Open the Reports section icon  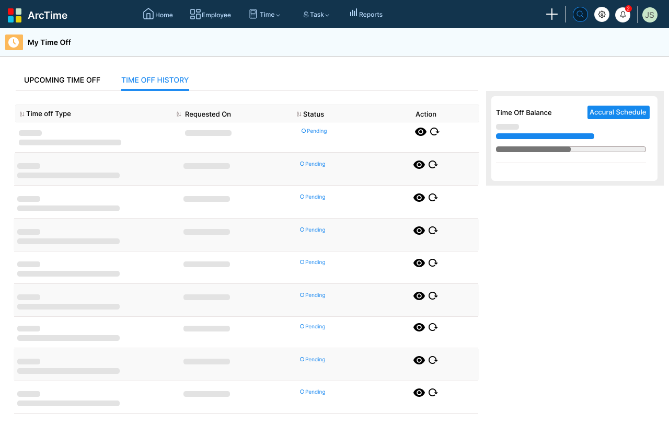[354, 14]
